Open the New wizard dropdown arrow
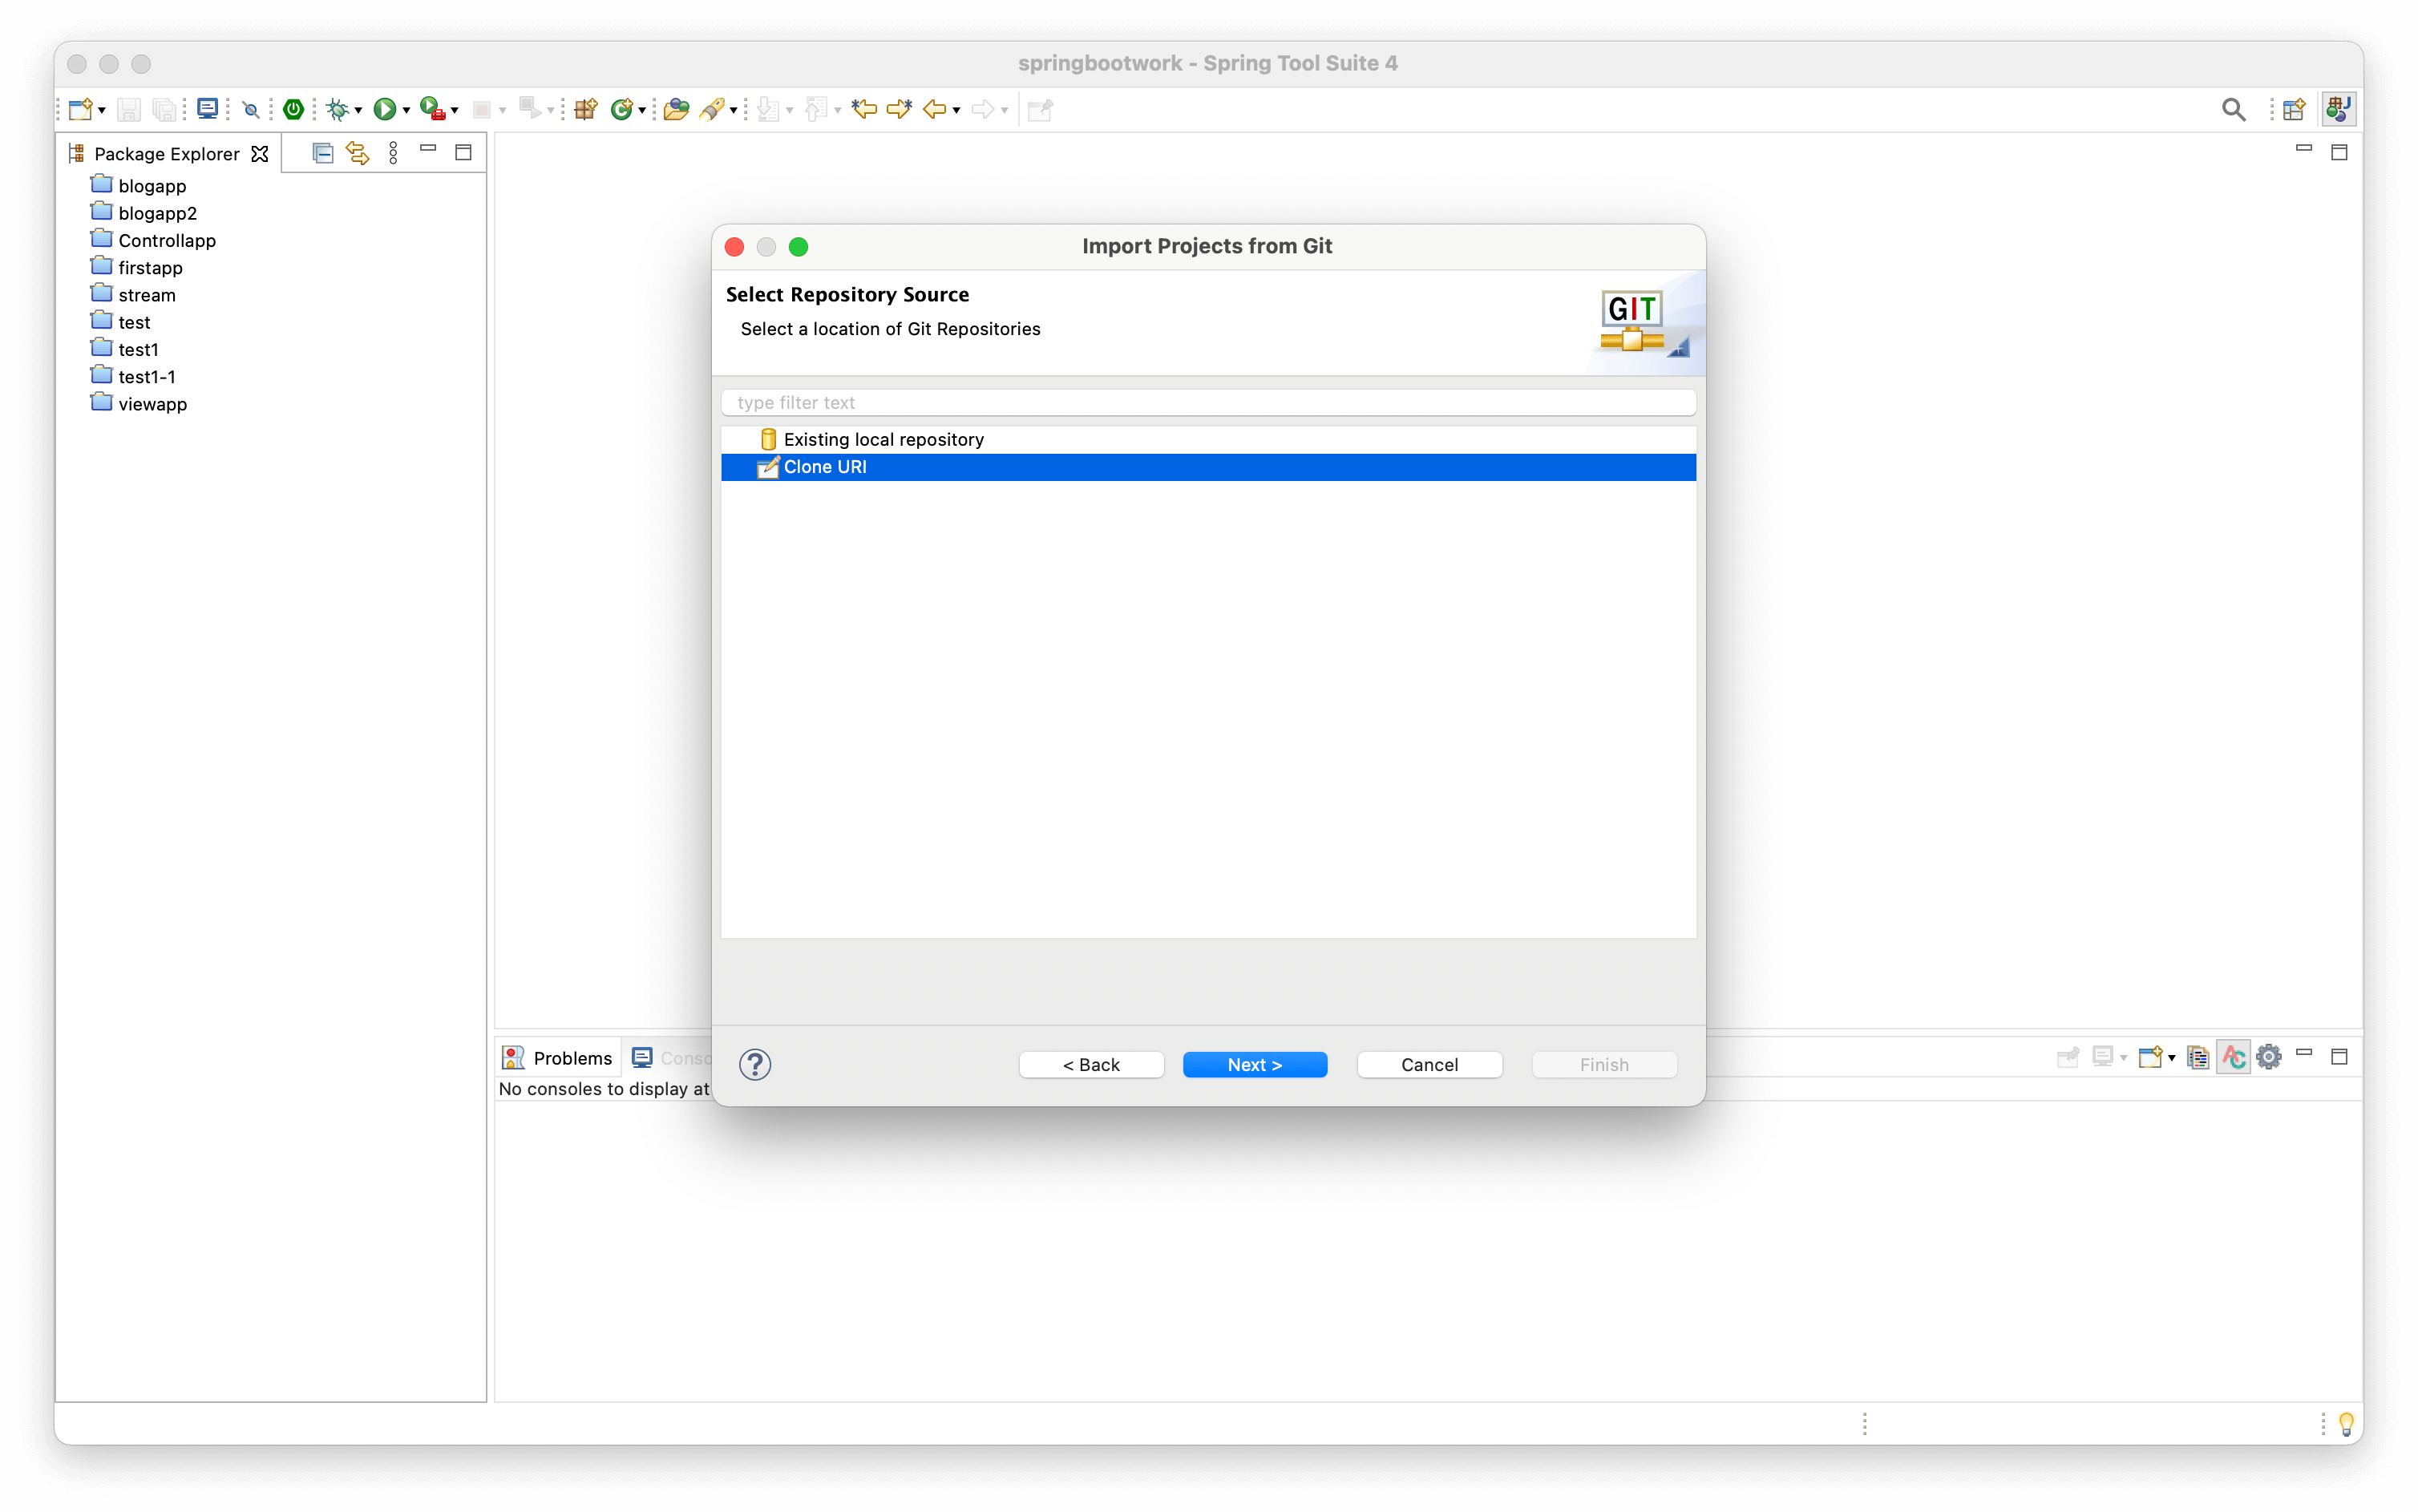Viewport: 2418px width, 1512px height. [102, 111]
